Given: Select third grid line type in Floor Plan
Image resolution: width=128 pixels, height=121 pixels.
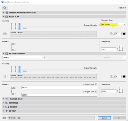Looking at the screenshot, I should point(19,26).
